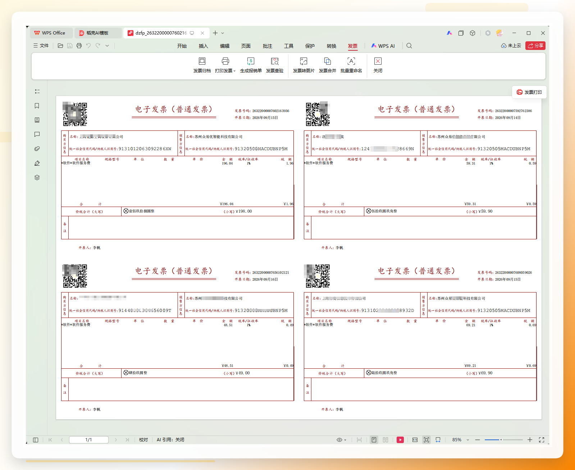Image resolution: width=575 pixels, height=470 pixels.
Task: Switch to the 批注 annotation tab
Action: 268,46
